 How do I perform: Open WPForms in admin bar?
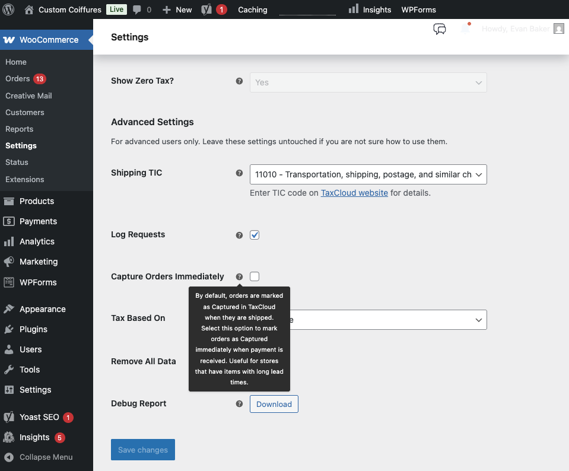point(418,10)
